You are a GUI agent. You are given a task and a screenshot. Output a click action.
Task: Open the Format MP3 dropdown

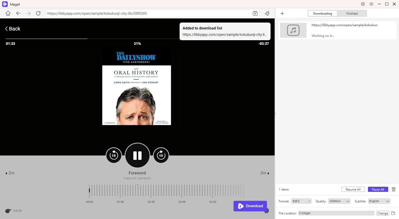point(301,201)
